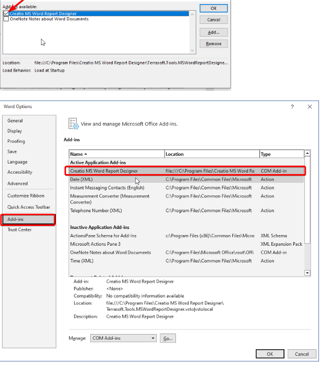Open the Proofing category
321x365 pixels.
coord(16,141)
